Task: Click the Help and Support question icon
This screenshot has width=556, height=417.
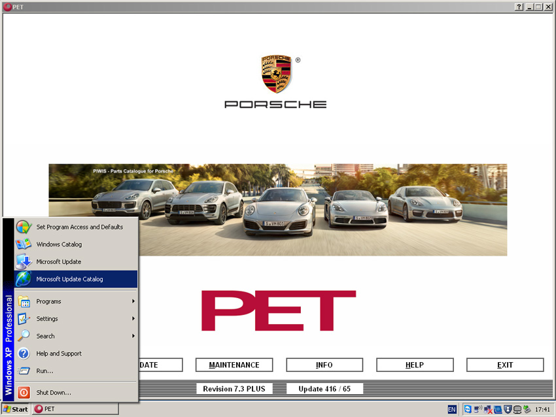Action: pyautogui.click(x=24, y=354)
